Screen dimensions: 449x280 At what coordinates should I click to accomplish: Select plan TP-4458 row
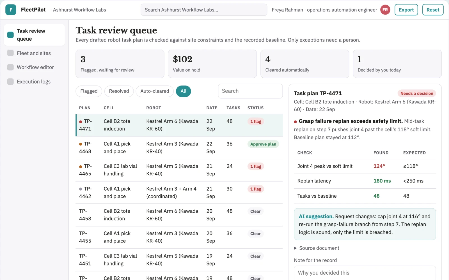[x=179, y=215]
